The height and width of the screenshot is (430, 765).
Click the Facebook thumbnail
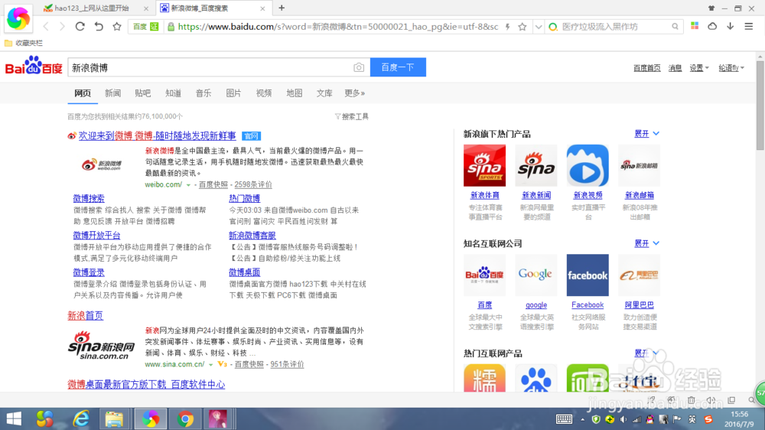coord(588,275)
